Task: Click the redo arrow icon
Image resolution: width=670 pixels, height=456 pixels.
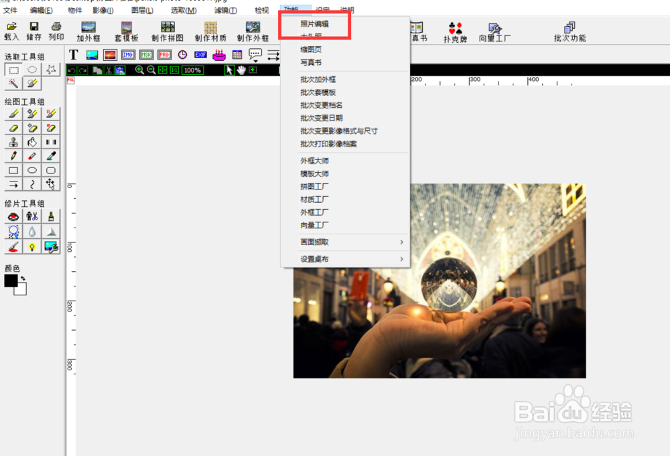Action: point(83,70)
